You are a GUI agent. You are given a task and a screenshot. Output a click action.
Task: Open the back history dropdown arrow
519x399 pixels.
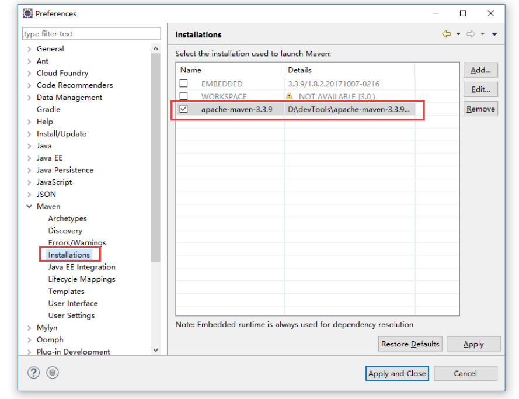[458, 34]
